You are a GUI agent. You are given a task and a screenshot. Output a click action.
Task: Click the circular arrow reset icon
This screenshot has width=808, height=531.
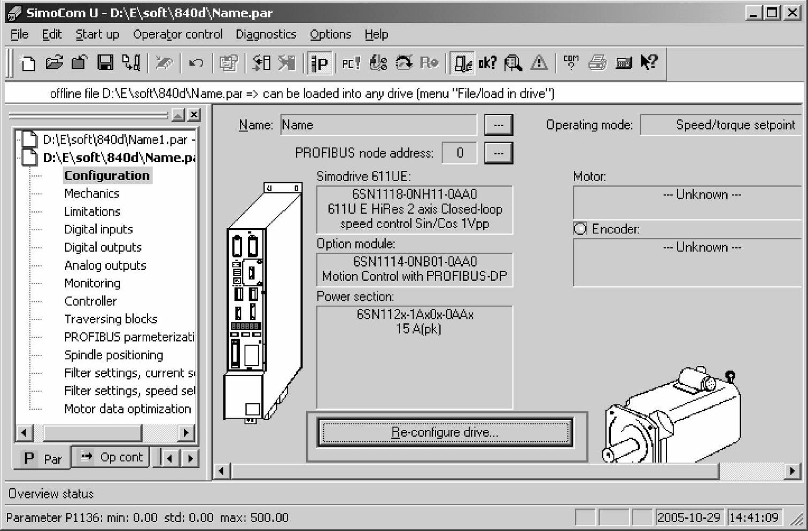pyautogui.click(x=403, y=63)
